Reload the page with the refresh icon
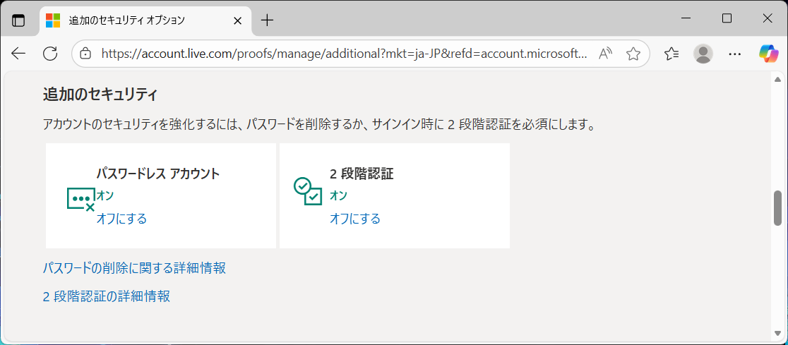The width and height of the screenshot is (788, 345). tap(49, 54)
